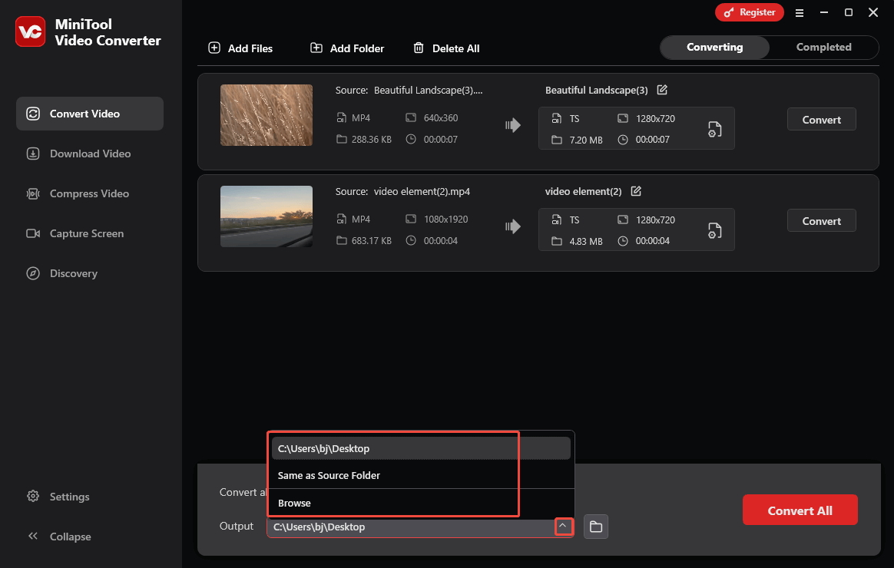Viewport: 894px width, 568px height.
Task: Switch to the Converting tab
Action: [714, 48]
